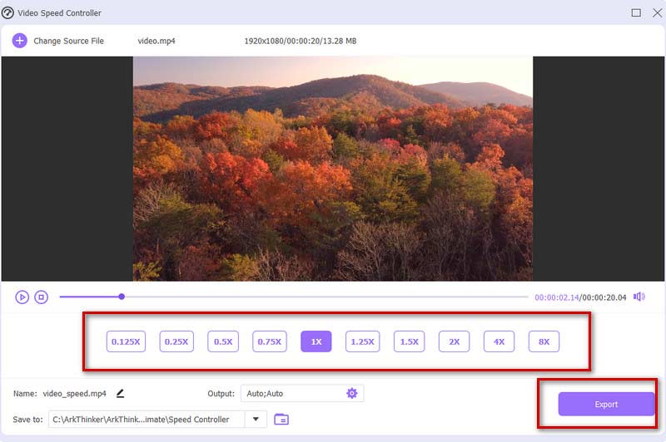Open the save folder icon
Image resolution: width=666 pixels, height=442 pixels.
[281, 420]
